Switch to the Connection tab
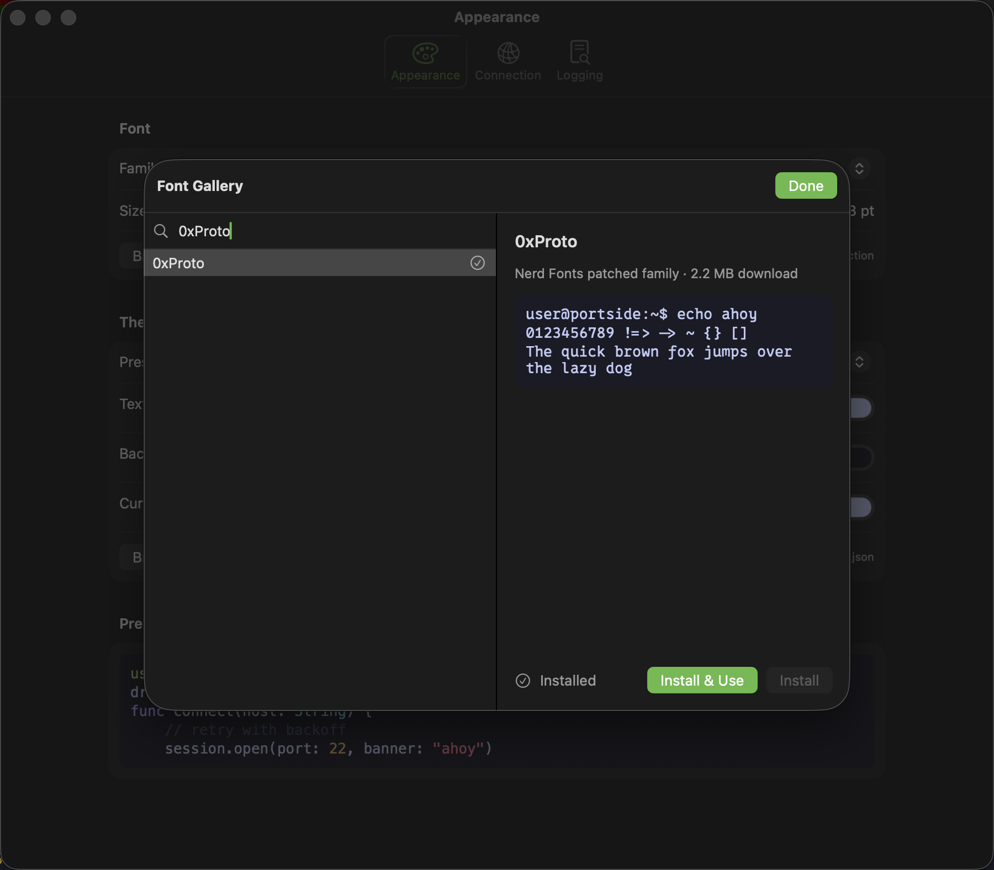 pos(508,62)
